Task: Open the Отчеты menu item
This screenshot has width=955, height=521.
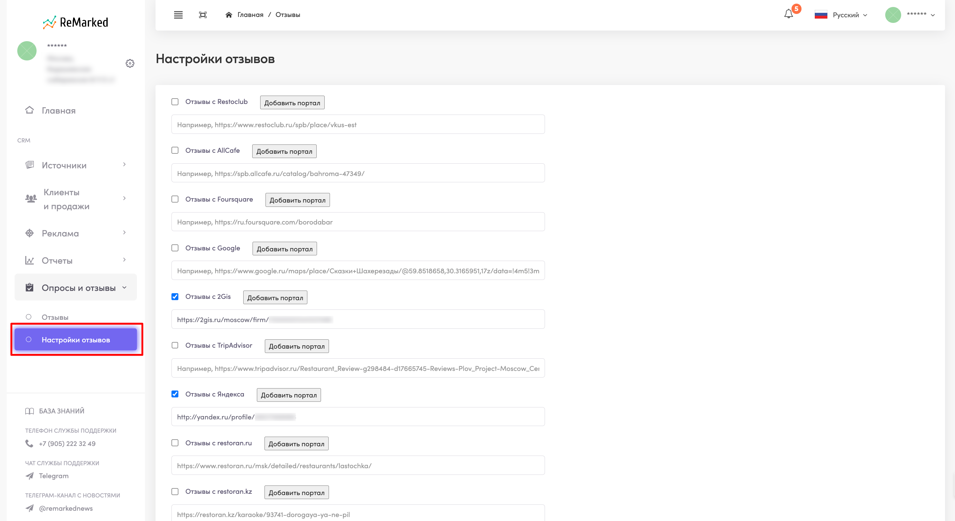Action: click(57, 261)
